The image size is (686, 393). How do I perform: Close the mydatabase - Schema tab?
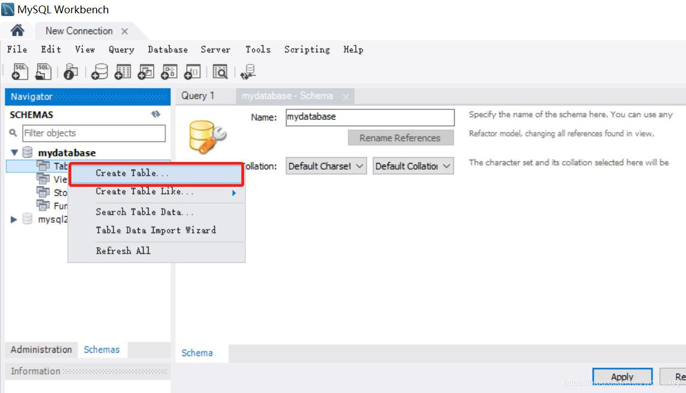pos(346,97)
